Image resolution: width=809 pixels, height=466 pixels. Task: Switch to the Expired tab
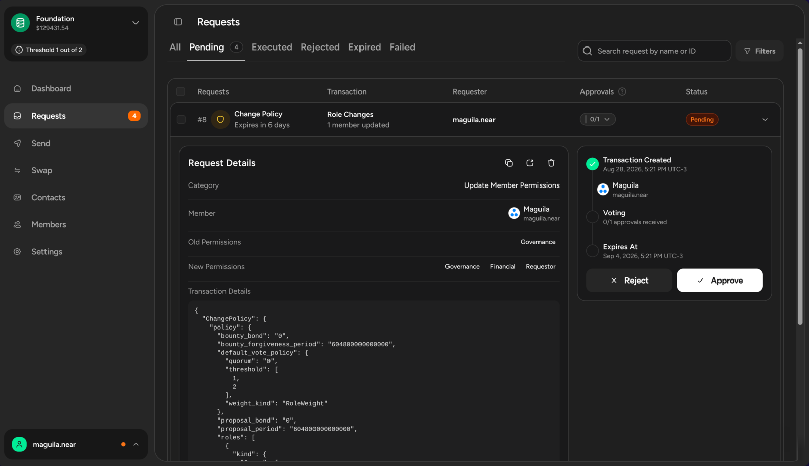365,47
